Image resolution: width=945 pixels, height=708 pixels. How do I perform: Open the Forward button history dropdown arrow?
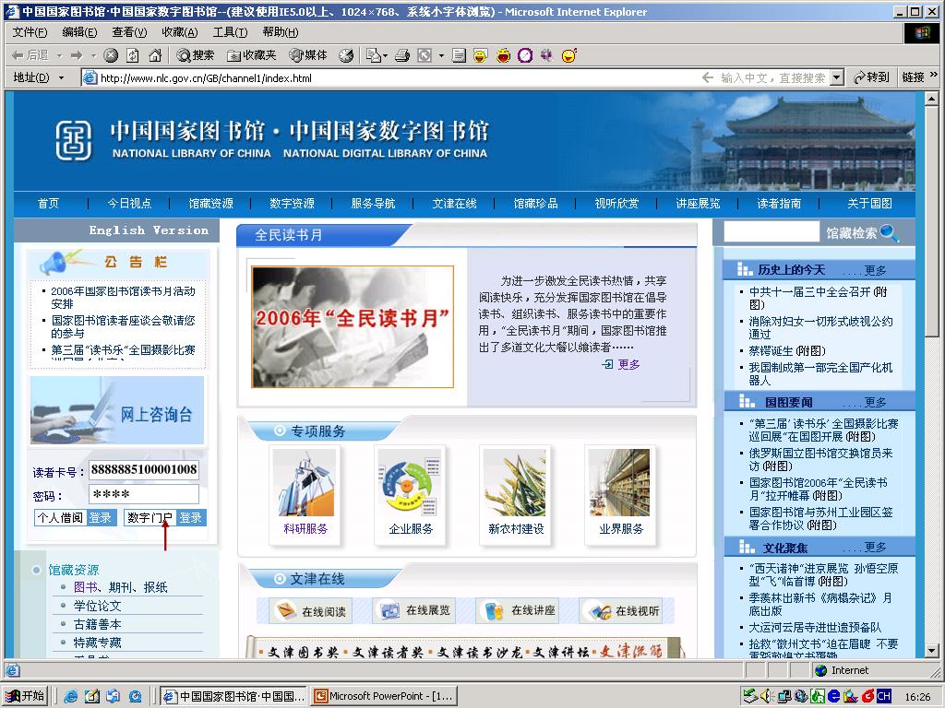click(93, 55)
